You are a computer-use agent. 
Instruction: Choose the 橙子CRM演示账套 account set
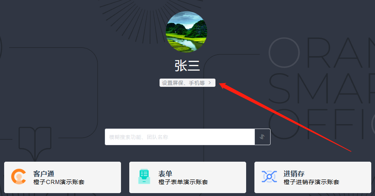(59, 182)
